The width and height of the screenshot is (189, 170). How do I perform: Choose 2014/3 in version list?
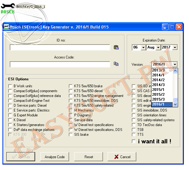coord(162,85)
